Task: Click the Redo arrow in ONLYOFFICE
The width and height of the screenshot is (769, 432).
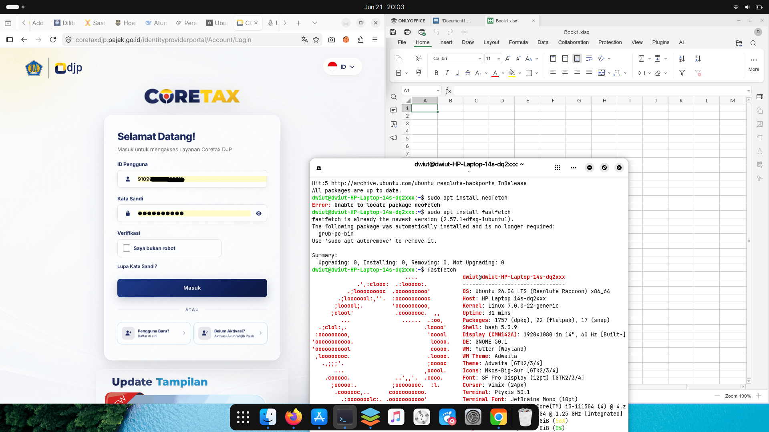Action: pyautogui.click(x=451, y=32)
